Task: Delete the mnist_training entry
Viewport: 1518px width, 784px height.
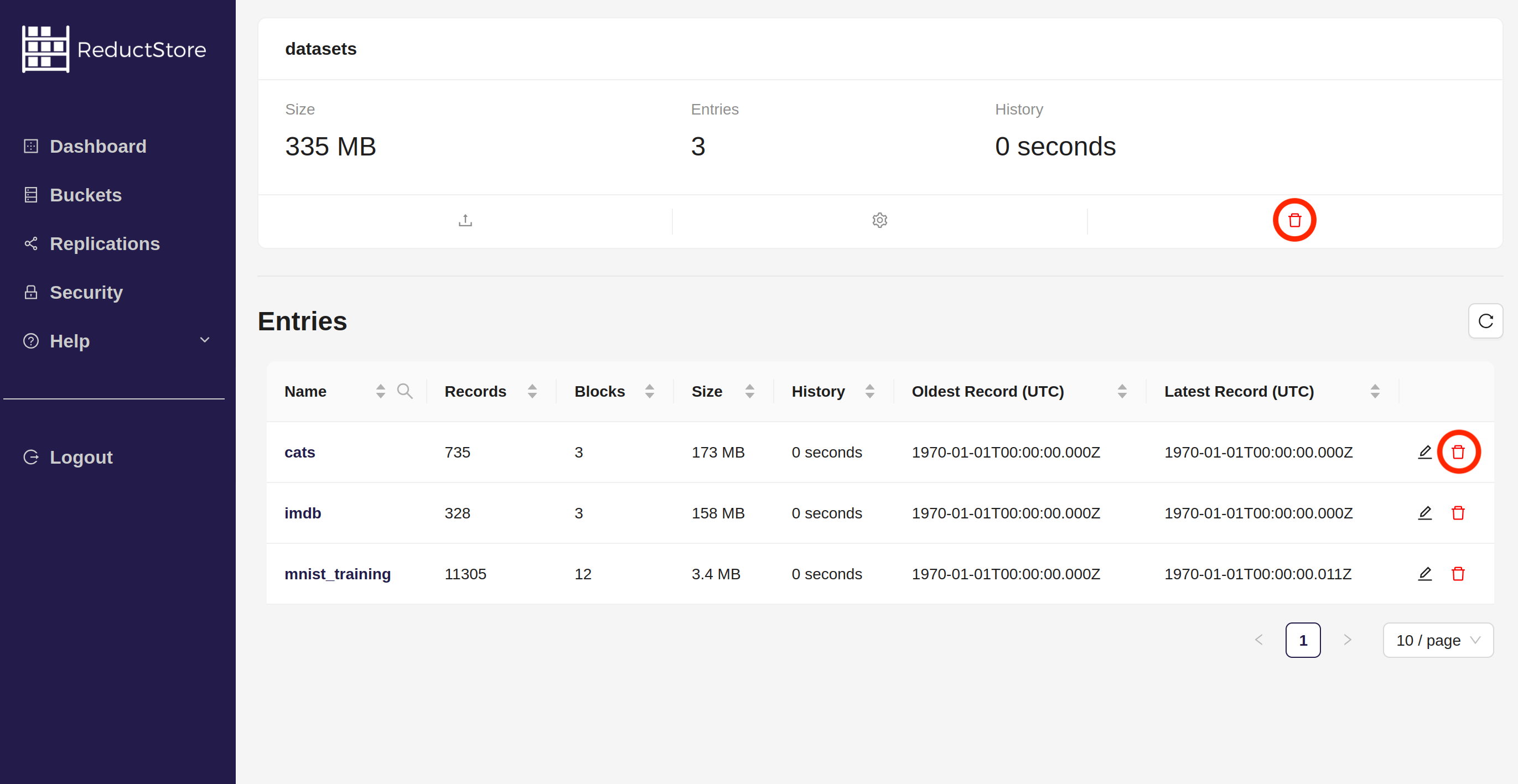Action: tap(1458, 574)
